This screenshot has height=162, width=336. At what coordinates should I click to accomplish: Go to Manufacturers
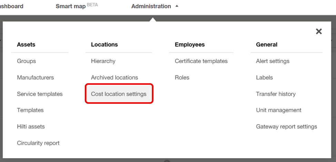pos(35,77)
